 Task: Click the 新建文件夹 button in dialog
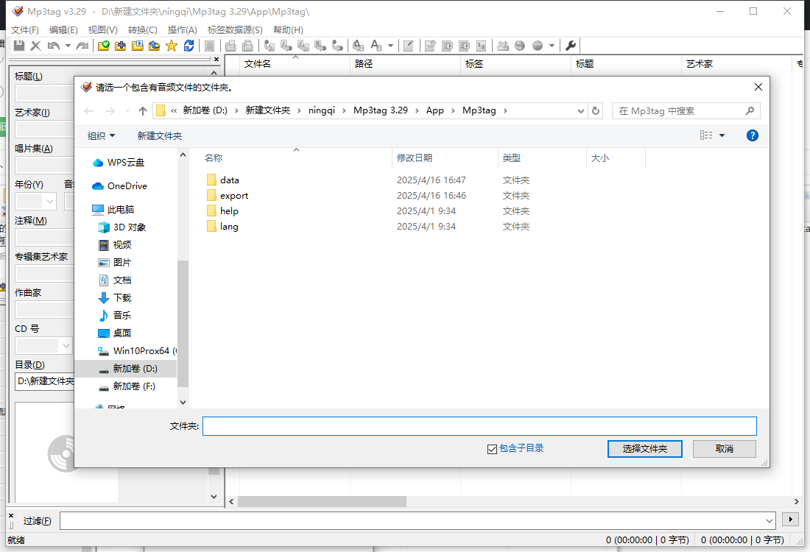(x=160, y=136)
